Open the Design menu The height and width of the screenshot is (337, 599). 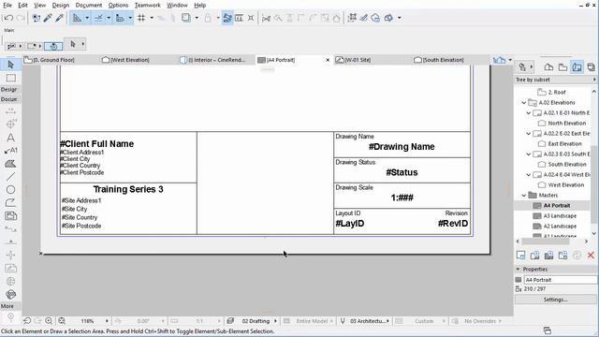coord(61,5)
